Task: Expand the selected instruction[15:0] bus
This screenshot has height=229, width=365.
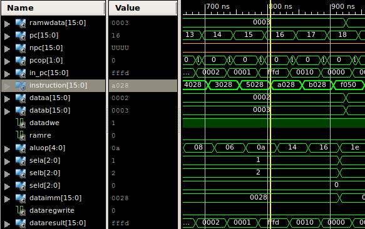Action: (x=8, y=86)
